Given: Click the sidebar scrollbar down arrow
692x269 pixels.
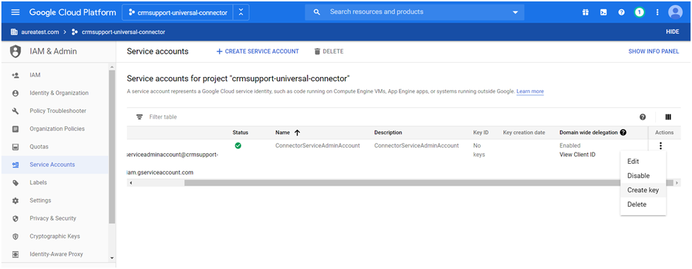Looking at the screenshot, I should [x=112, y=258].
